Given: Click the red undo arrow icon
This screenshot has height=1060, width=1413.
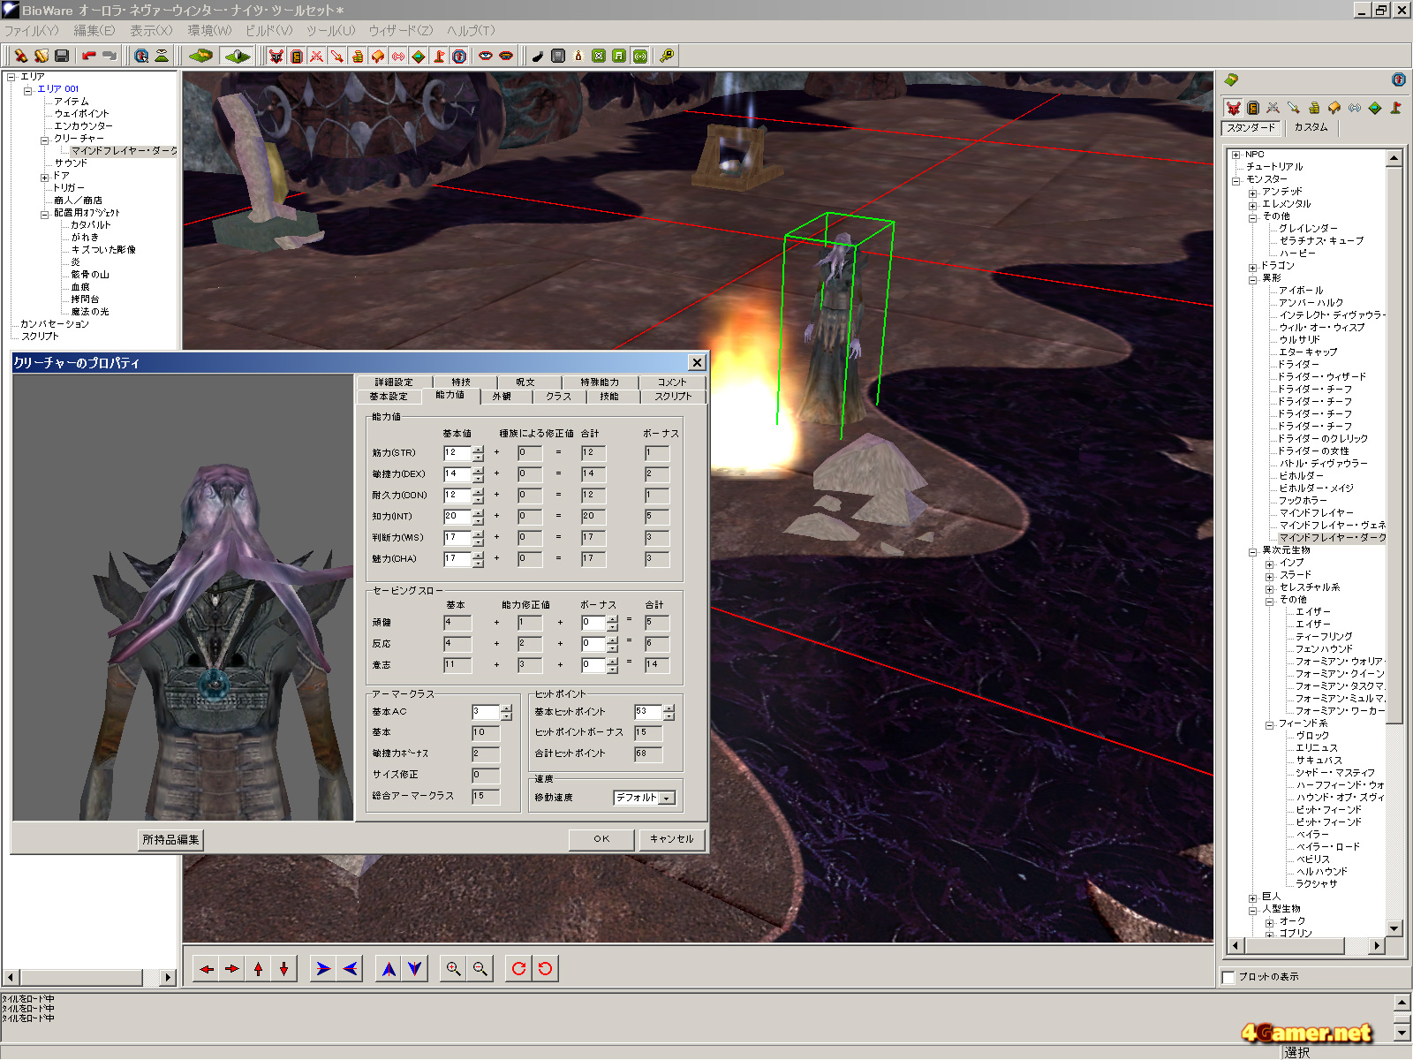Looking at the screenshot, I should tap(88, 56).
